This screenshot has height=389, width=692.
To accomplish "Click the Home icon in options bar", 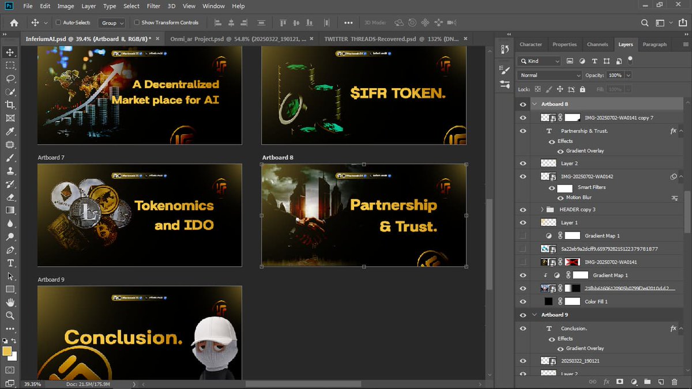I will tap(14, 22).
